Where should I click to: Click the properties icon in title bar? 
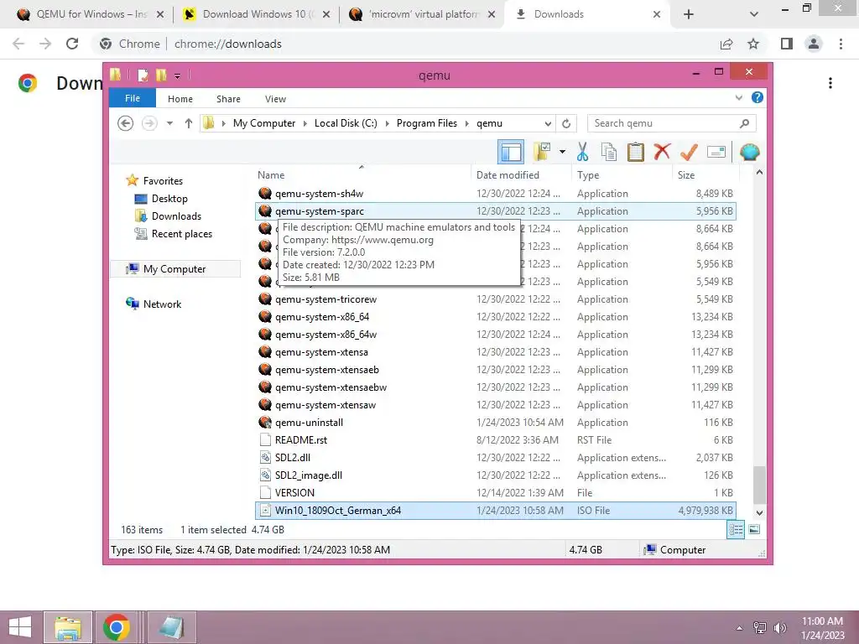[143, 75]
